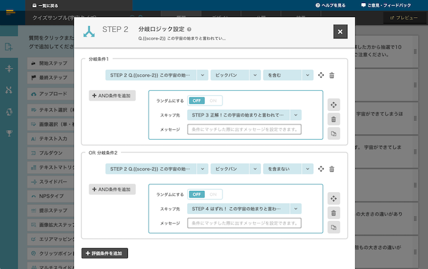Click メッセージ input field in 分岐条件1
The width and height of the screenshot is (428, 269).
tap(244, 129)
